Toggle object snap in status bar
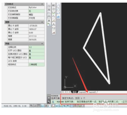Image resolution: width=127 pixels, height=115 pixels. 50,106
